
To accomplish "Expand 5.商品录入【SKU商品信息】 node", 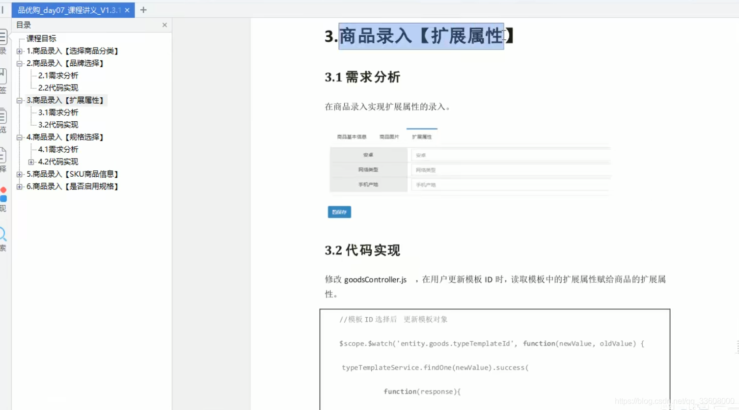I will (20, 174).
